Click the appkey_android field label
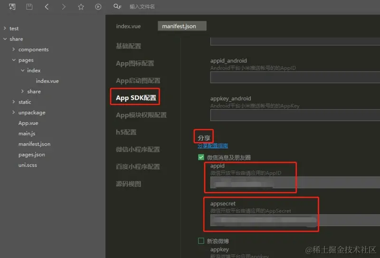 coord(230,98)
